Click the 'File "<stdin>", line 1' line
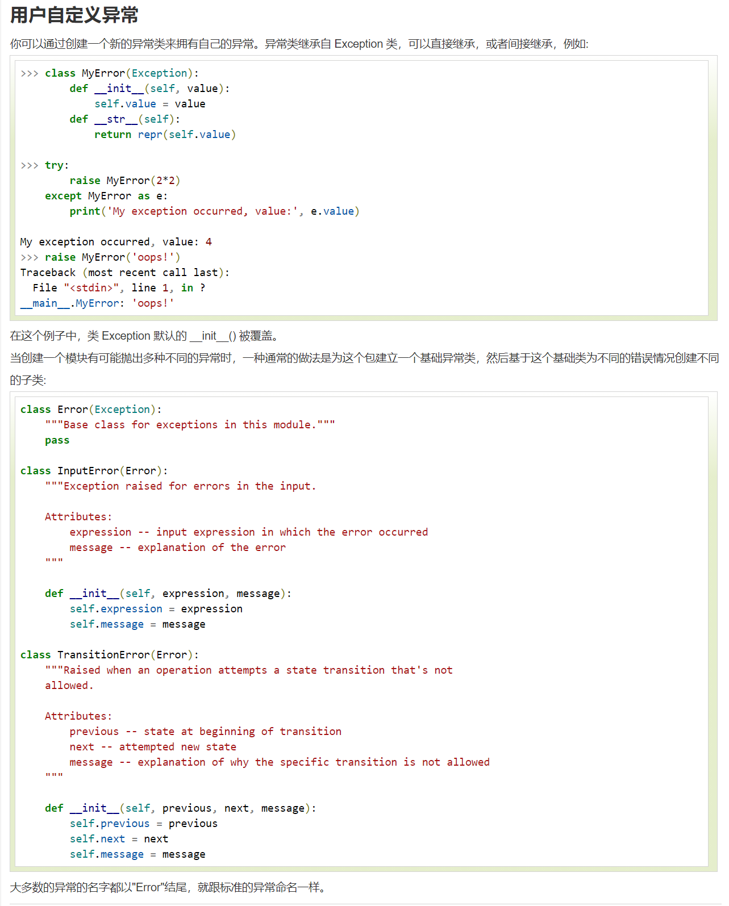Screen dimensions: 729x906 click(119, 288)
